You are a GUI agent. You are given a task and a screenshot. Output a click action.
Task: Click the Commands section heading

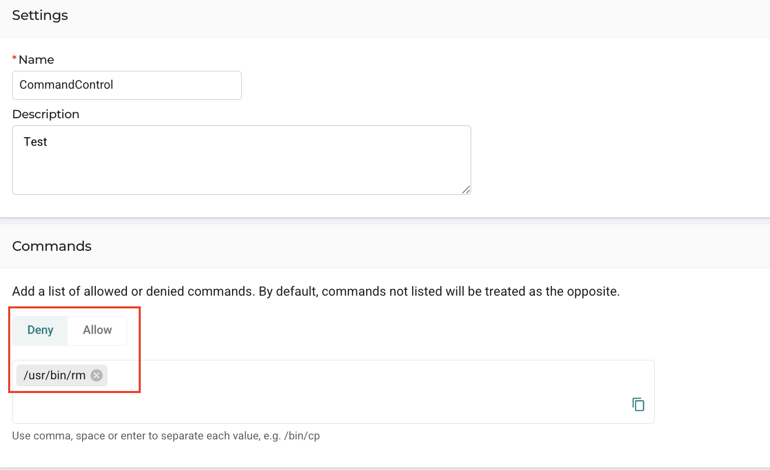(x=52, y=246)
